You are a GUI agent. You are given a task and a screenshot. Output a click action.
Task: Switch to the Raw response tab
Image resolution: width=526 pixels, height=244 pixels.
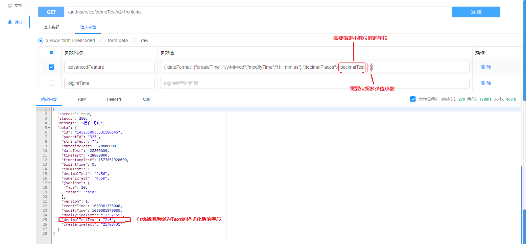(x=82, y=99)
